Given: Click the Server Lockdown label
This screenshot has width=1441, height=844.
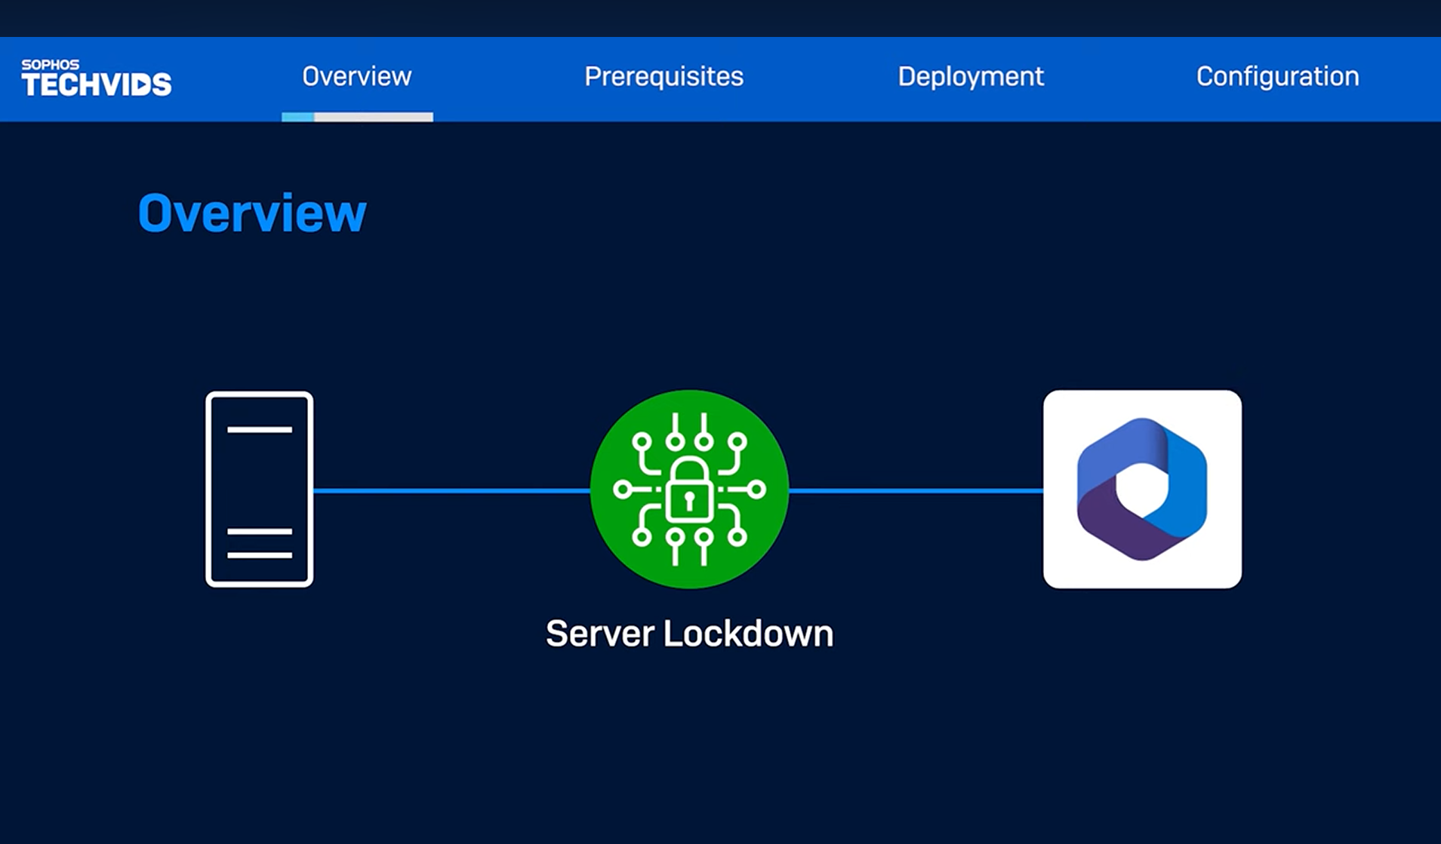Looking at the screenshot, I should [689, 634].
